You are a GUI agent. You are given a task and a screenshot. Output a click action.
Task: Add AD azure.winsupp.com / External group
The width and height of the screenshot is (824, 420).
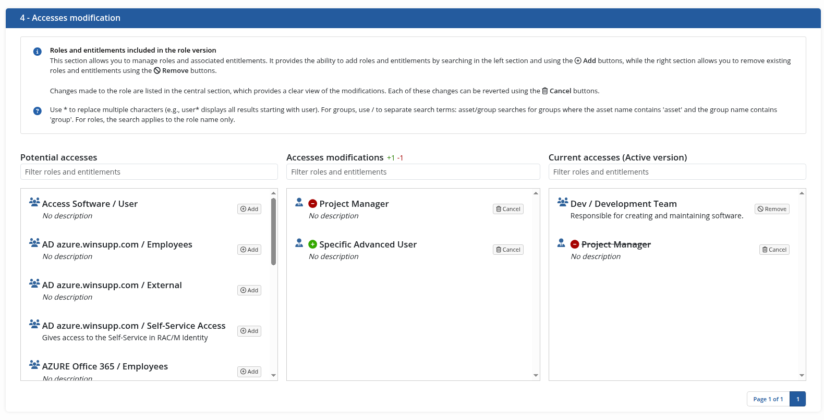tap(249, 290)
